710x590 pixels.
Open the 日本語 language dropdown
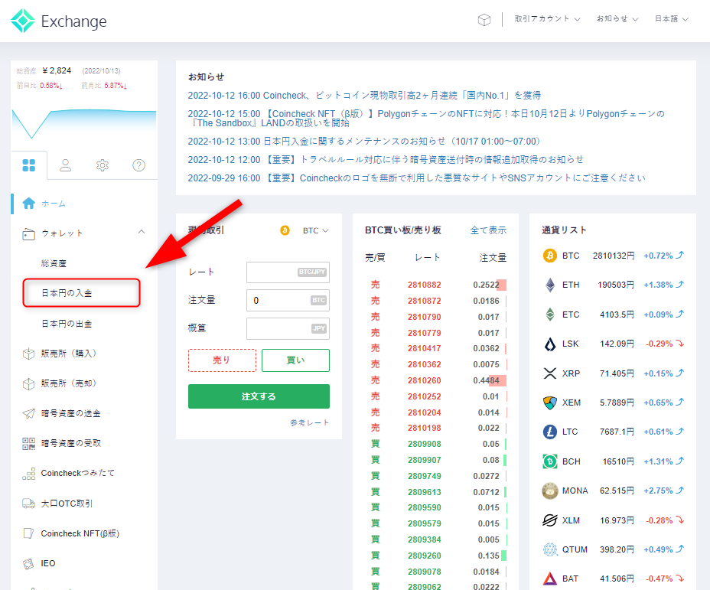tap(670, 21)
